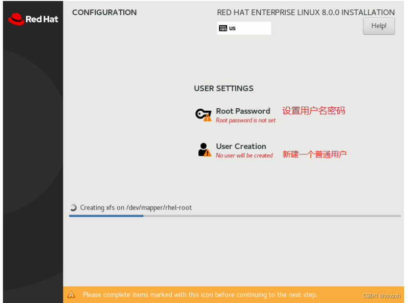This screenshot has height=303, width=408.
Task: Select the us keyboard layout indicator
Action: [x=244, y=28]
